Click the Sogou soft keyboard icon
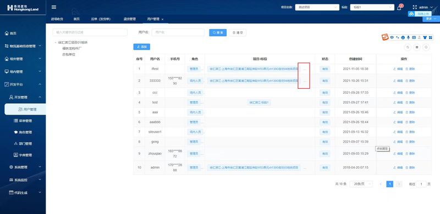This screenshot has height=214, width=440. pos(414,37)
